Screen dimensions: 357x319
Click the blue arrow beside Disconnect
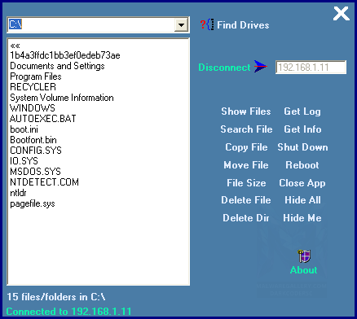coord(260,67)
